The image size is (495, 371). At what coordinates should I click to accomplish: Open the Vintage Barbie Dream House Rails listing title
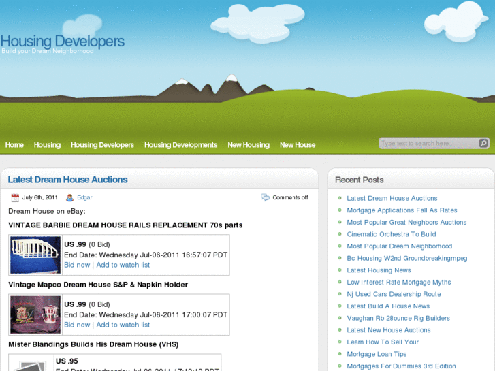(x=125, y=225)
